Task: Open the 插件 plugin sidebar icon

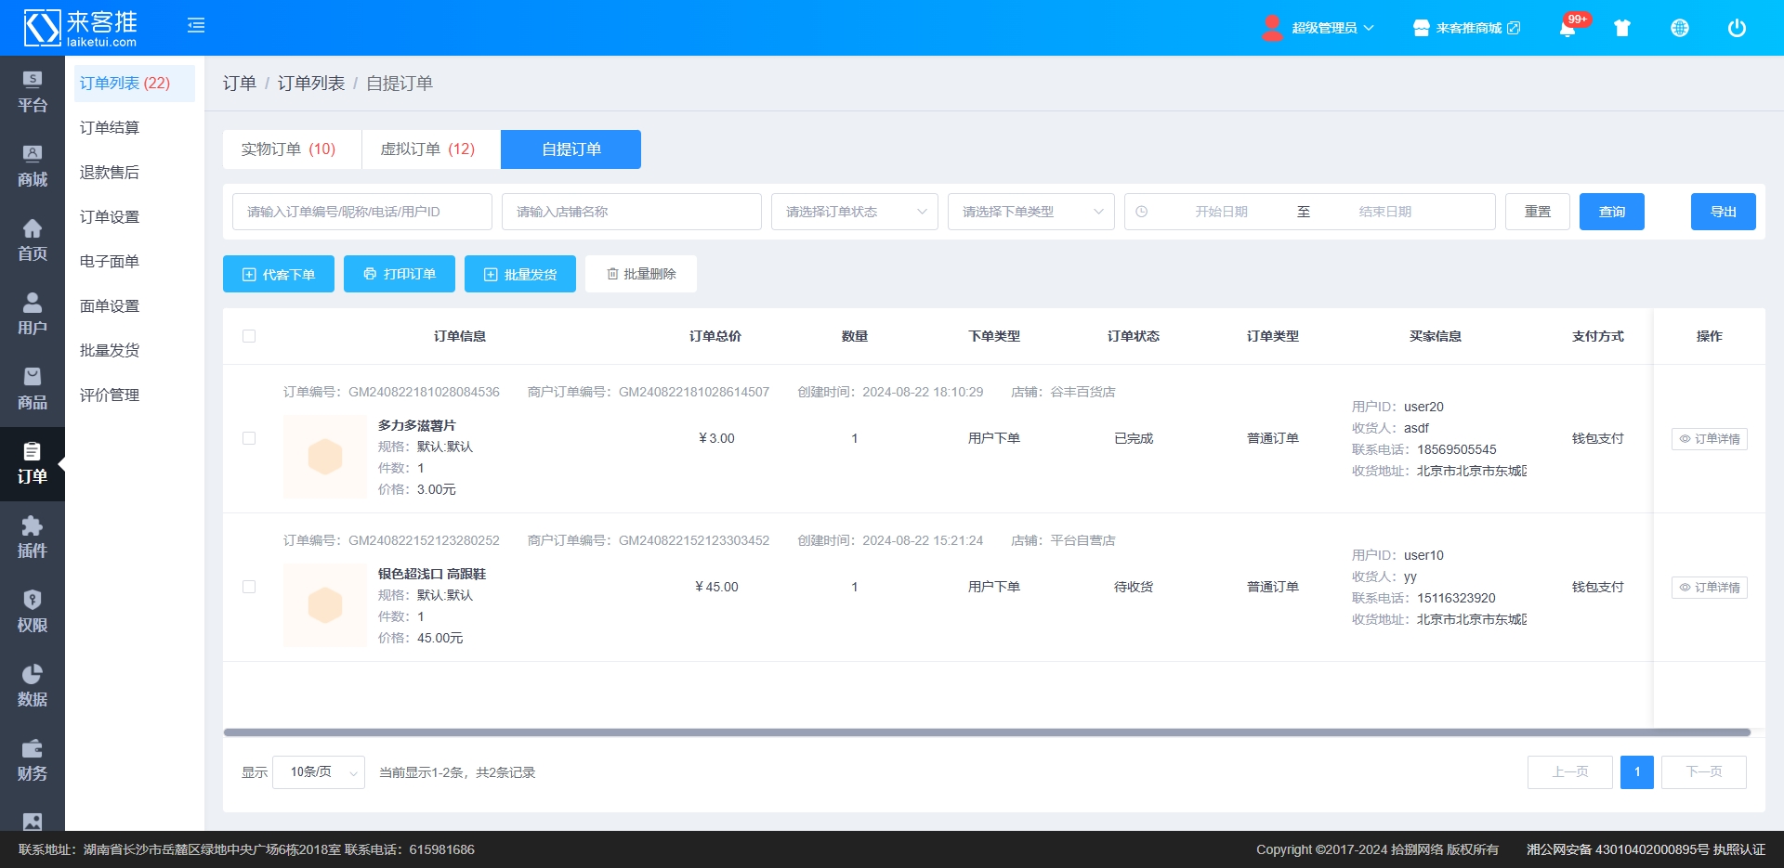Action: [x=33, y=538]
